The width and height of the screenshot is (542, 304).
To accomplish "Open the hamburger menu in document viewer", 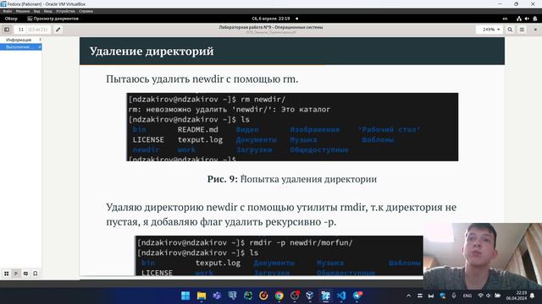I will click(522, 30).
